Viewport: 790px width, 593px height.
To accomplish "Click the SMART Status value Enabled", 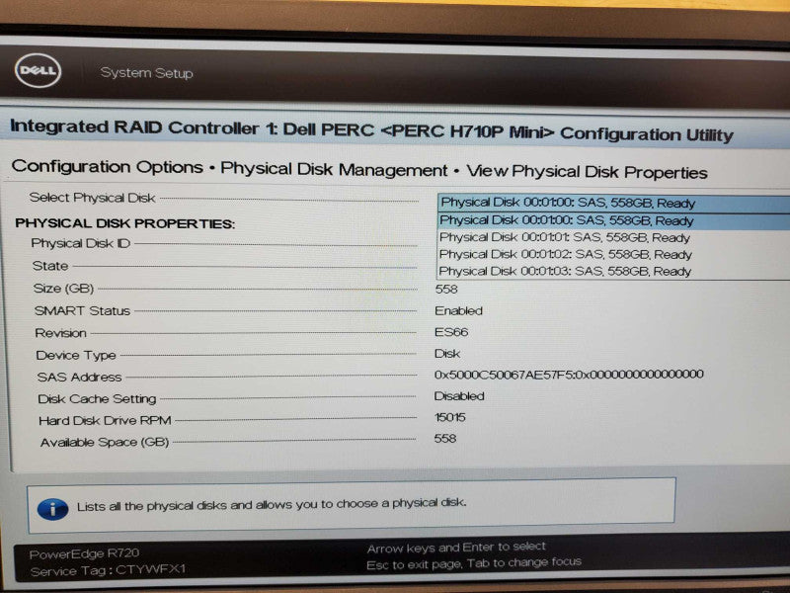I will click(458, 310).
